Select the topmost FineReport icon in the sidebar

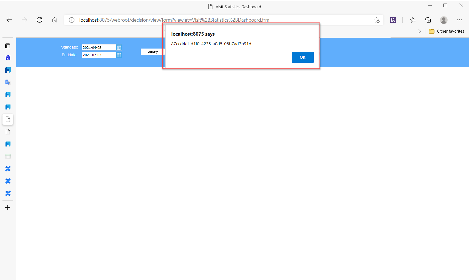(x=8, y=70)
